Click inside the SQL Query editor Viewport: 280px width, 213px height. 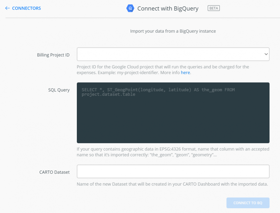pyautogui.click(x=173, y=113)
